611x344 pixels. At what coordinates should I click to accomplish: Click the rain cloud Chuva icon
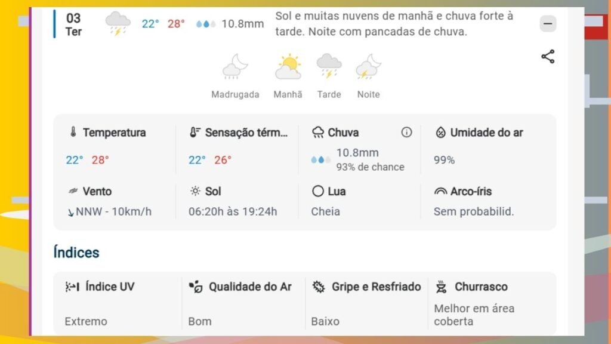pyautogui.click(x=318, y=133)
